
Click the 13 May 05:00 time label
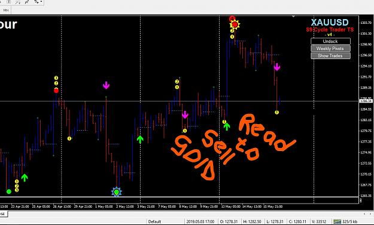click(x=230, y=206)
